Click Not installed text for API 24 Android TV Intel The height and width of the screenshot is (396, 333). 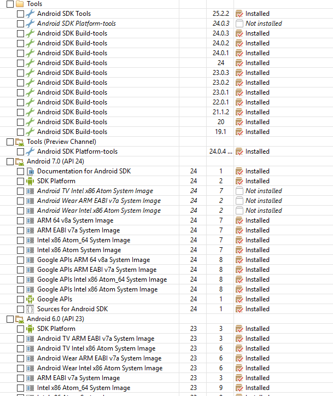(x=264, y=191)
